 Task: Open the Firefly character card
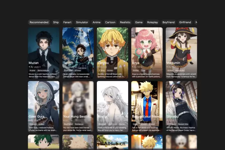pyautogui.click(x=112, y=107)
